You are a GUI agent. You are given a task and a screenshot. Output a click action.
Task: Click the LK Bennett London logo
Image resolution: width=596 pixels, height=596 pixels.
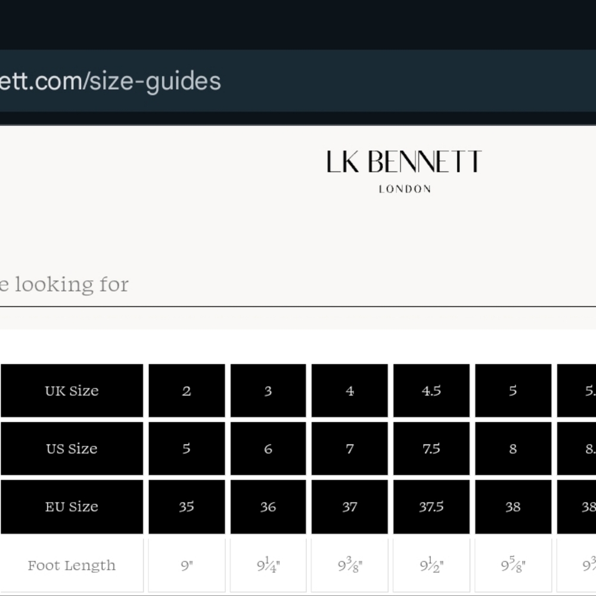pos(404,171)
